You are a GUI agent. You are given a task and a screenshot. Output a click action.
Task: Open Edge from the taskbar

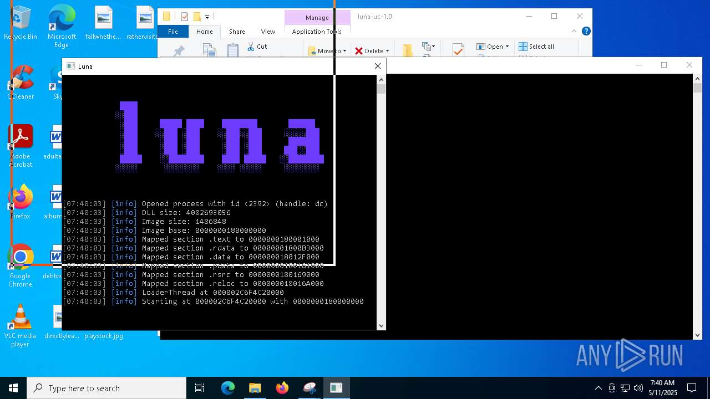(228, 388)
